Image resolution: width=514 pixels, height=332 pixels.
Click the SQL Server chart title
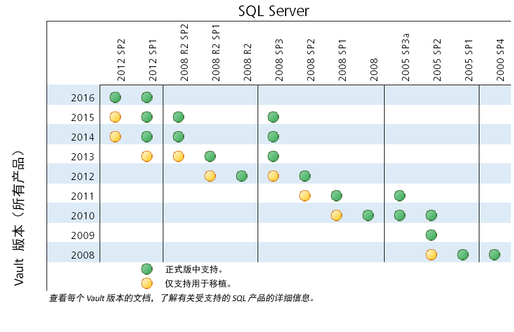coord(273,11)
